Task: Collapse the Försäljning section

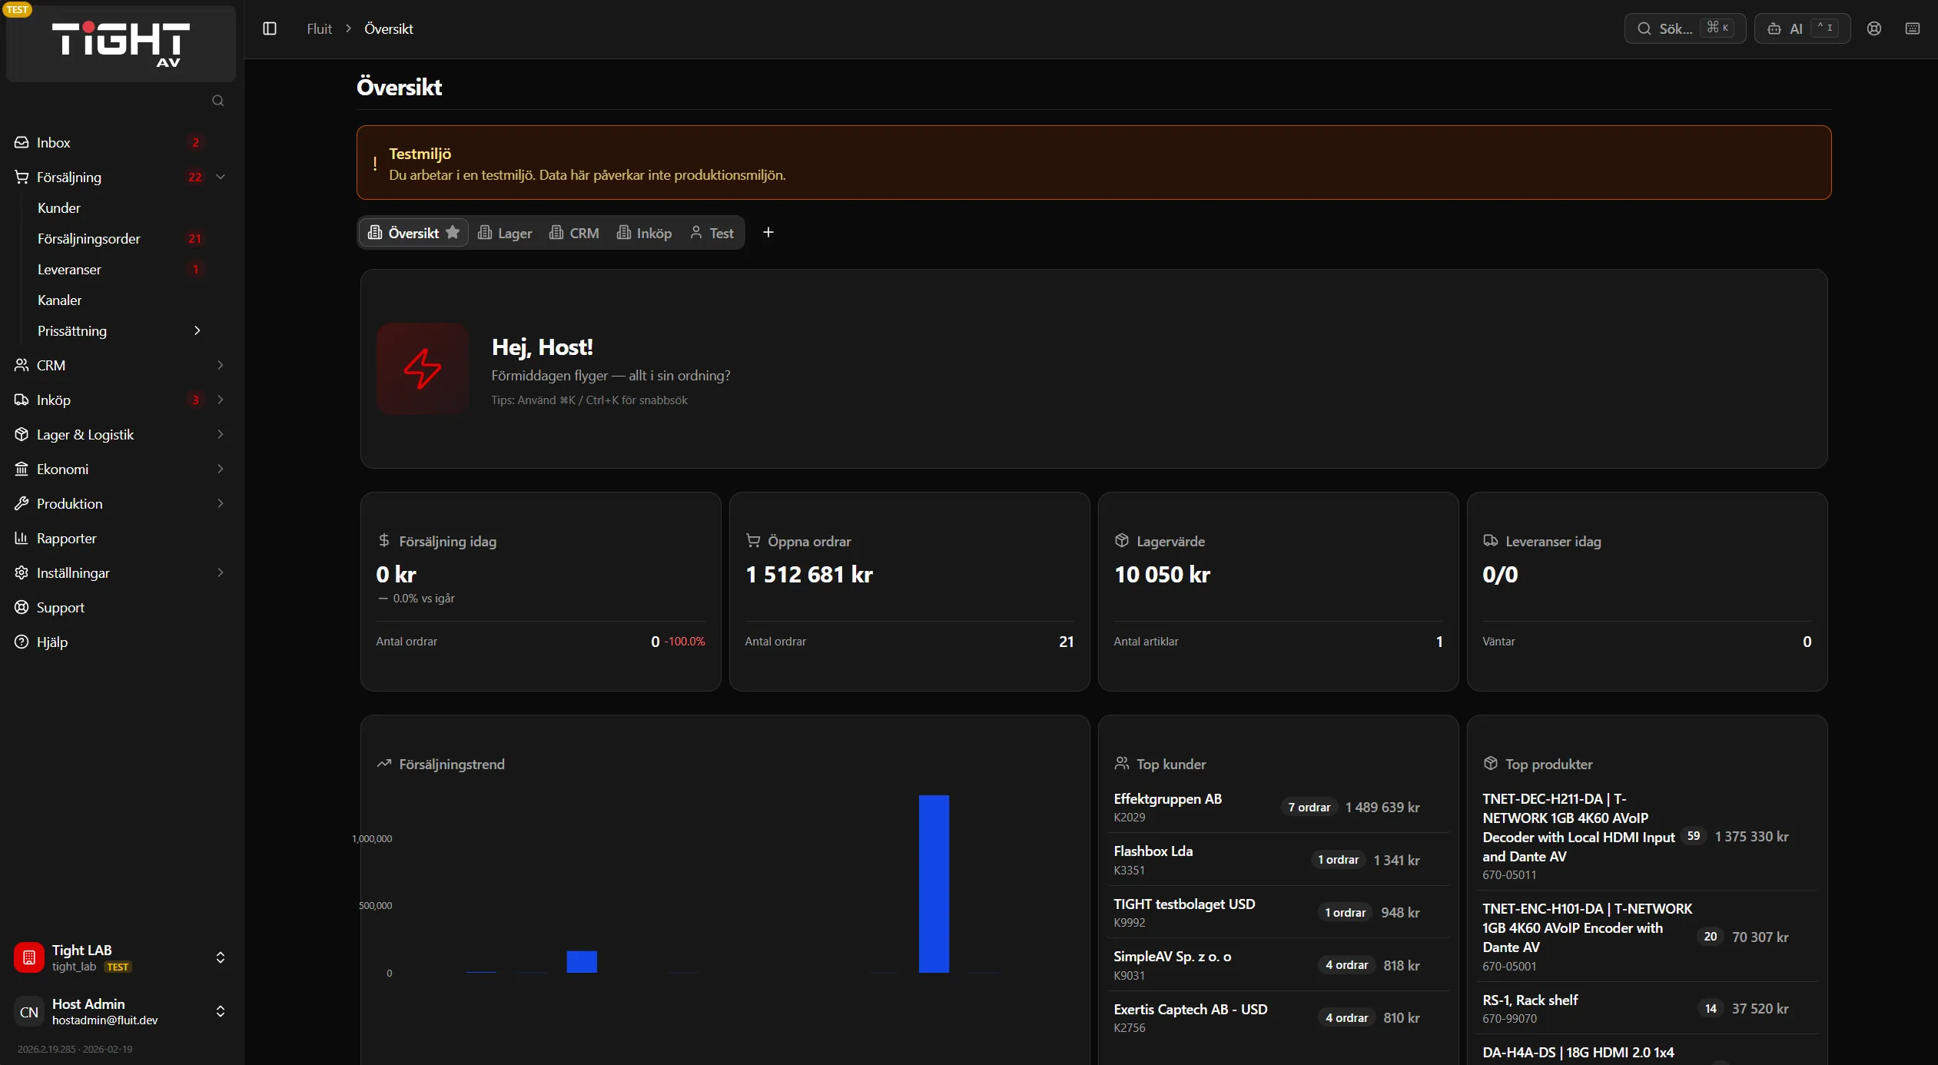Action: pyautogui.click(x=221, y=177)
